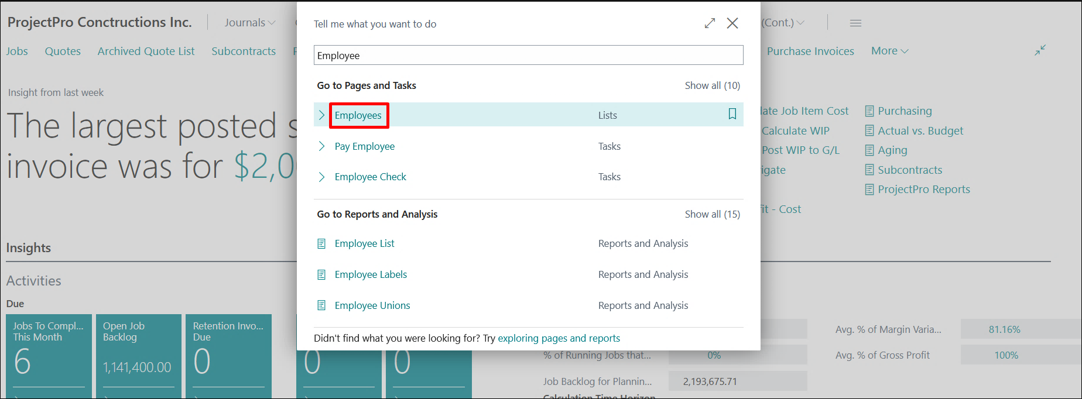Click the search box containing Employee
The height and width of the screenshot is (399, 1082).
(x=528, y=56)
